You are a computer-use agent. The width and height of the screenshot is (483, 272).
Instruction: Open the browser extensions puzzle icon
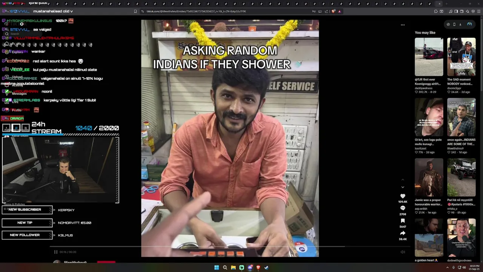point(436,11)
